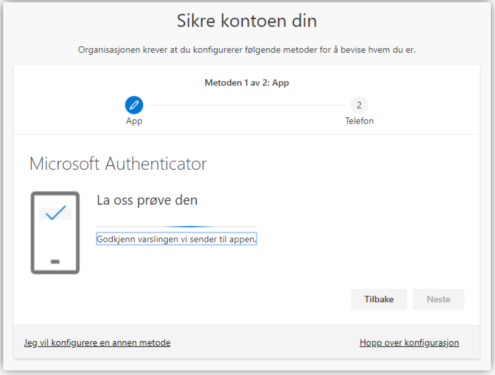Click the 'Microsoft Authenticator' heading
The height and width of the screenshot is (375, 495).
pyautogui.click(x=118, y=164)
